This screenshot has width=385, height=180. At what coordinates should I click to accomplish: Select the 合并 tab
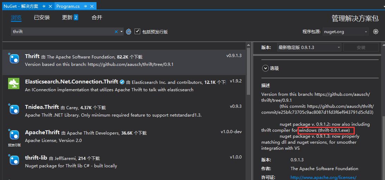(97, 18)
